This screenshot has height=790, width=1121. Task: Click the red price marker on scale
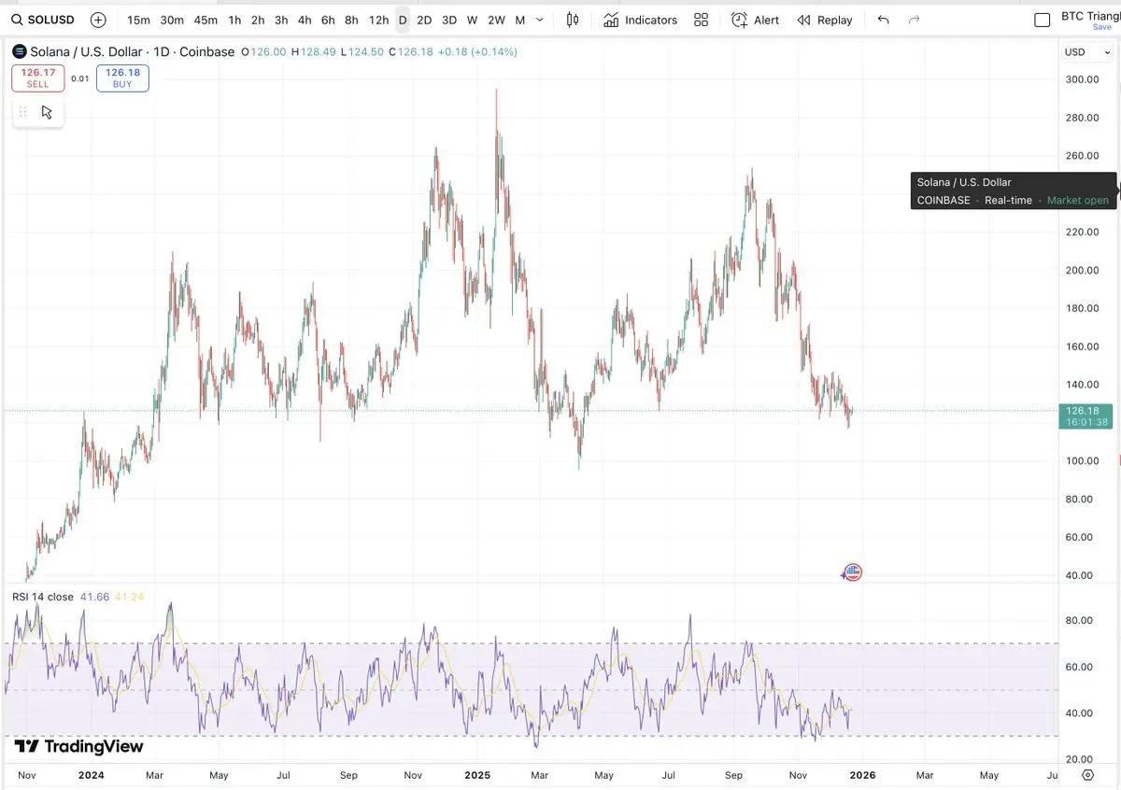(1120, 459)
